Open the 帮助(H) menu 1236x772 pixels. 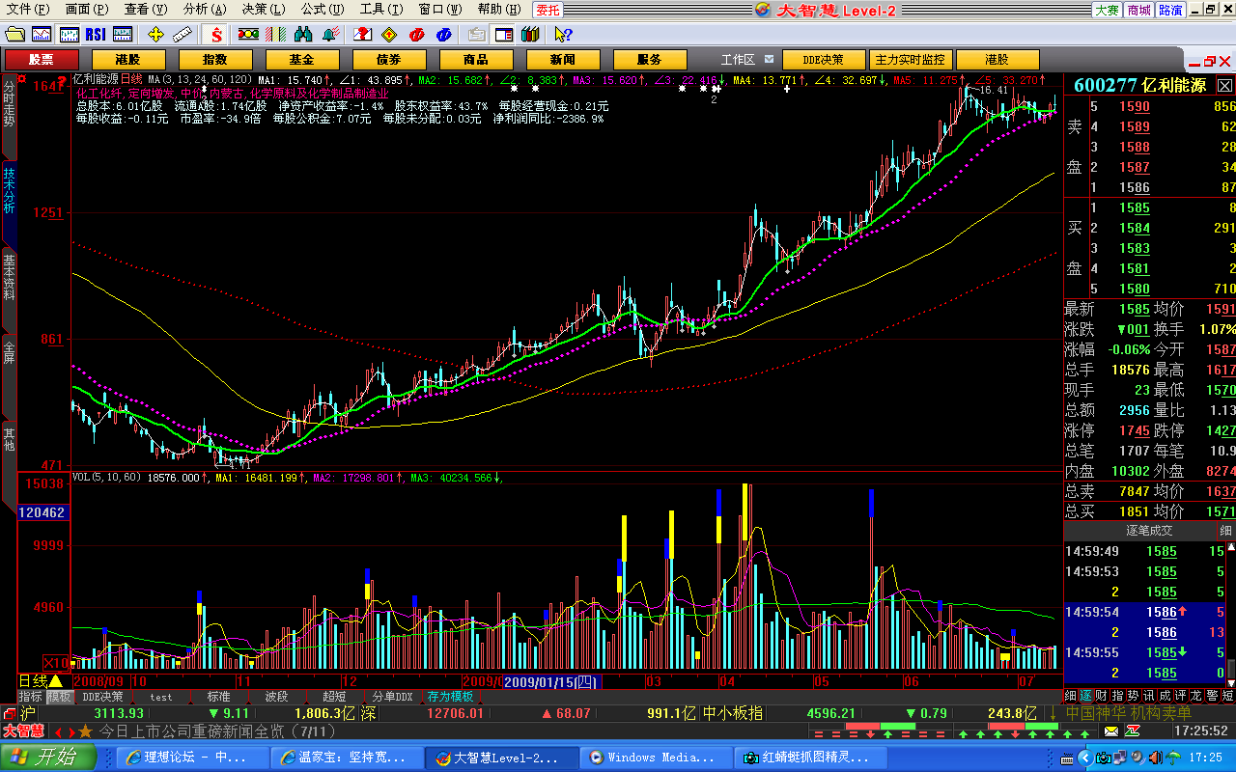501,9
